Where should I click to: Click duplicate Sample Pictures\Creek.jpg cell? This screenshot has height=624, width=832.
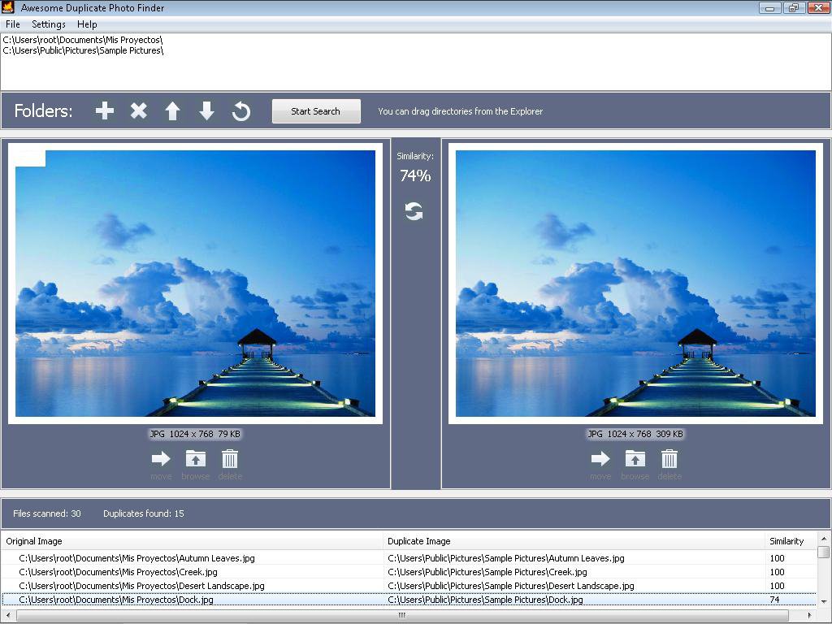click(574, 572)
